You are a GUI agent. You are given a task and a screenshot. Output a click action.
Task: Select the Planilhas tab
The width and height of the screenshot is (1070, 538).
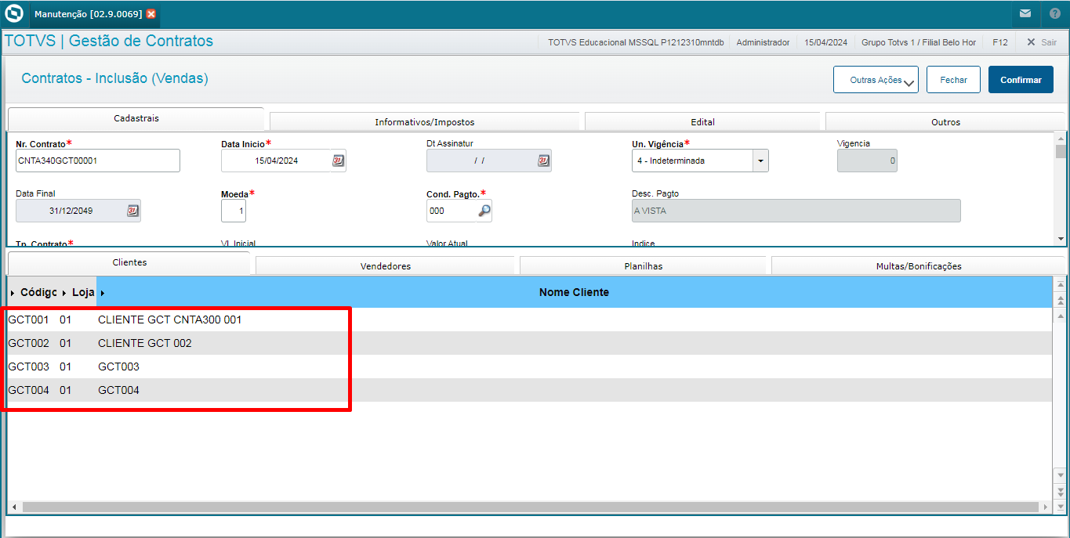[x=643, y=265]
